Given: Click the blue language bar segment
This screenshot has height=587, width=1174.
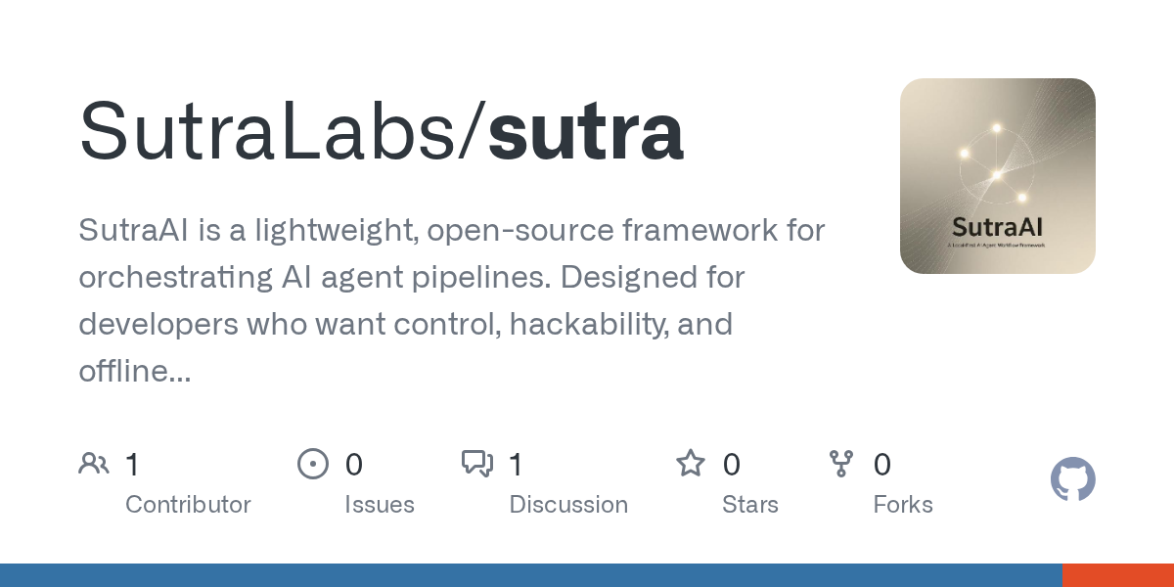Looking at the screenshot, I should pos(528,575).
